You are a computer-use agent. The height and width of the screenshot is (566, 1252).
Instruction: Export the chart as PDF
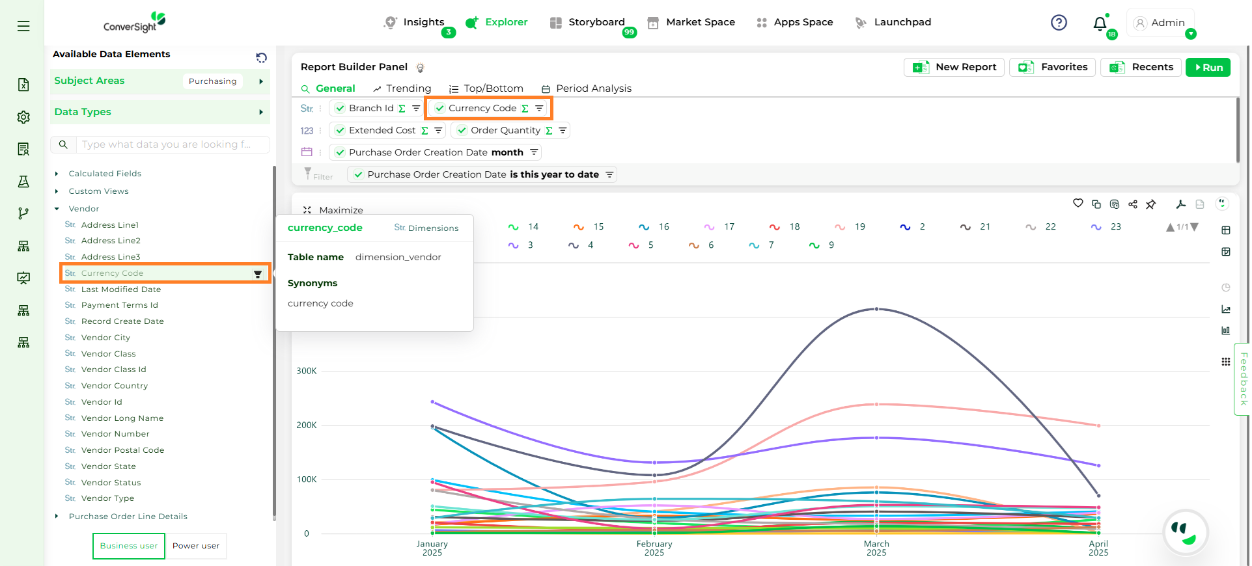(x=1180, y=204)
